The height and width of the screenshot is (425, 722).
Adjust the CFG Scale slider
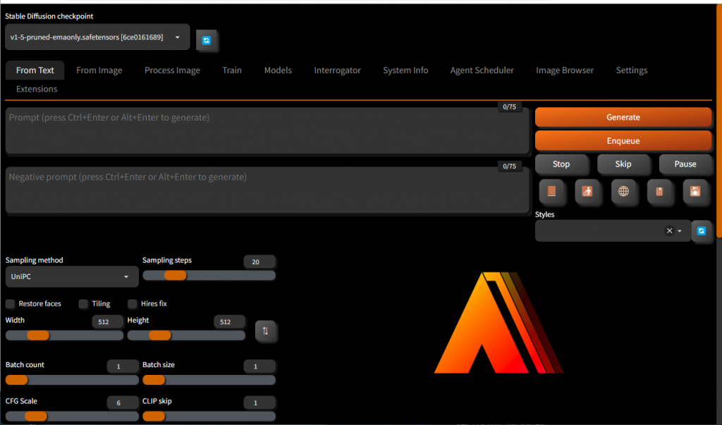coord(72,417)
